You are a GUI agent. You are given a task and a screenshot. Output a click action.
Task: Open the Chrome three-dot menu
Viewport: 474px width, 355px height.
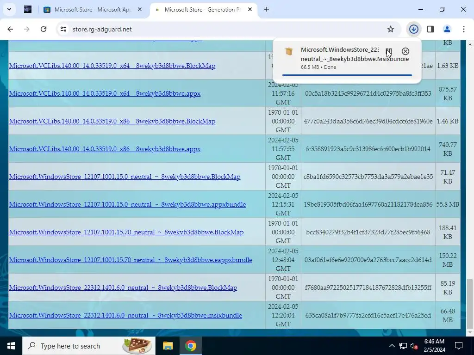(x=464, y=29)
